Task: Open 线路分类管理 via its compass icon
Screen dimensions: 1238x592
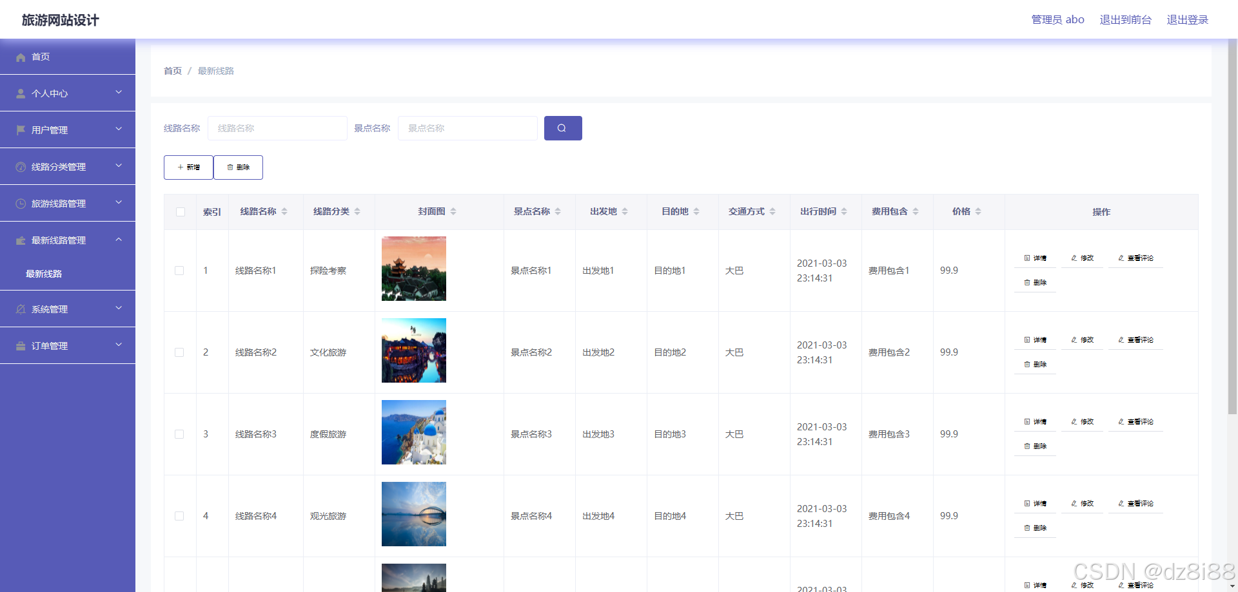Action: click(21, 166)
